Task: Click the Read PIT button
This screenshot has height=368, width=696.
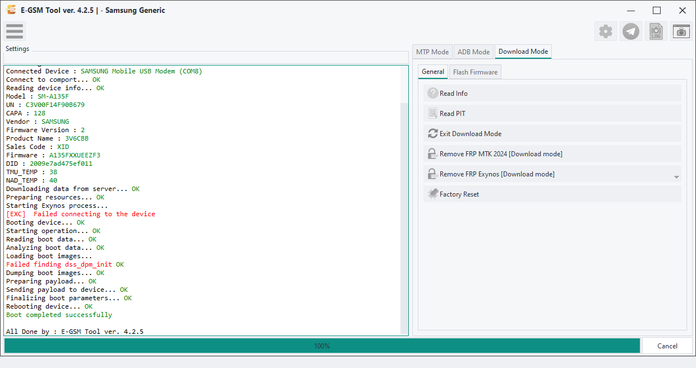Action: pos(552,114)
